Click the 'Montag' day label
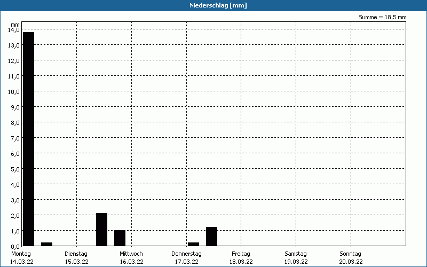 pyautogui.click(x=21, y=254)
